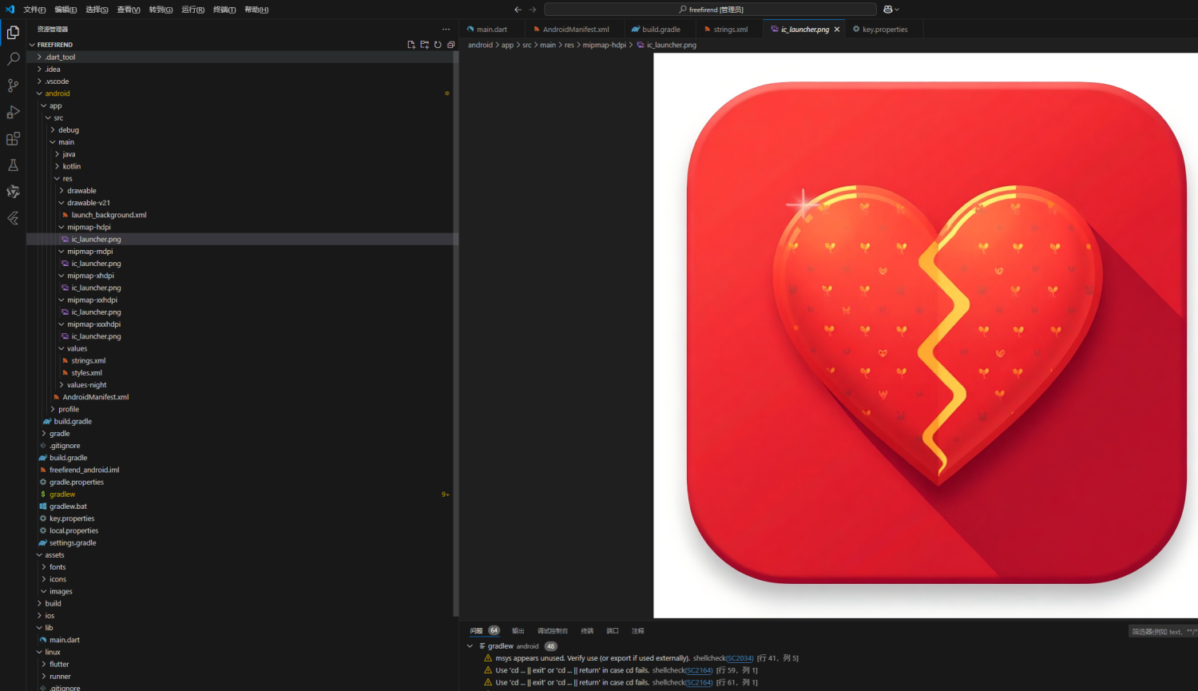Click the broken heart image preview
Viewport: 1198px width, 691px height.
(x=926, y=336)
